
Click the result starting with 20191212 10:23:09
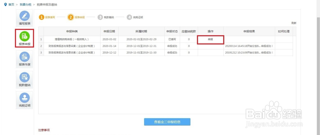249,52
